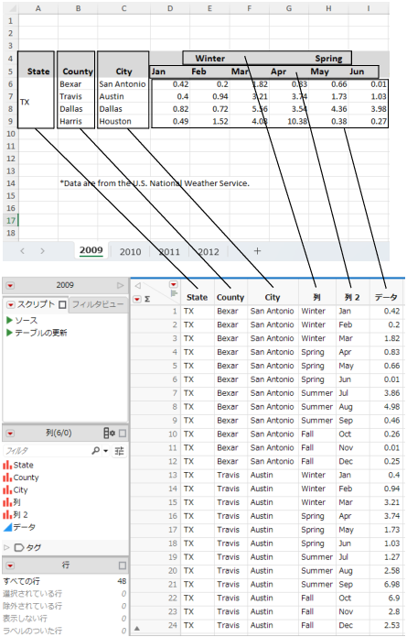The image size is (407, 637).
Task: Click the Winter header cell in Excel
Action: (x=210, y=59)
